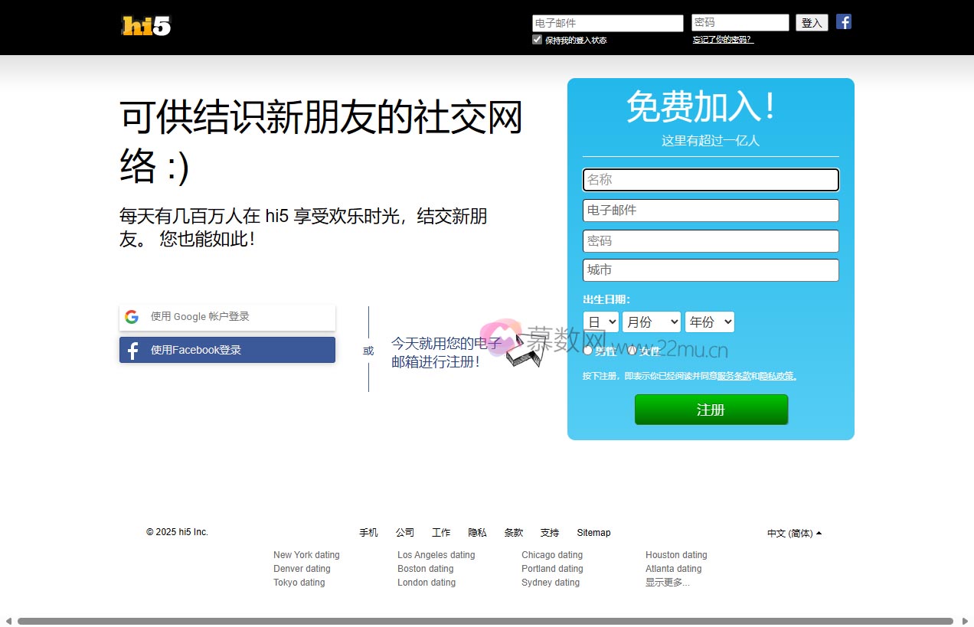Select the male gender radio button
This screenshot has width=974, height=627.
pos(588,351)
